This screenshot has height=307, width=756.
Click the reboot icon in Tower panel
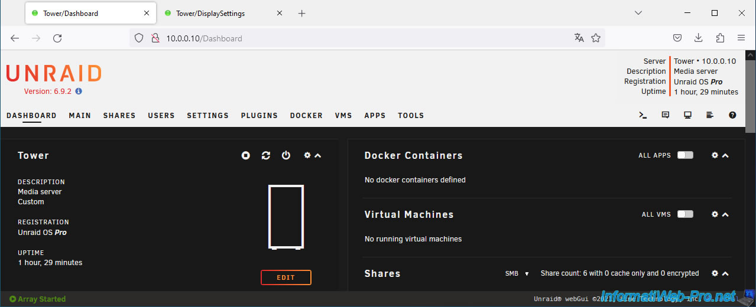(x=266, y=155)
